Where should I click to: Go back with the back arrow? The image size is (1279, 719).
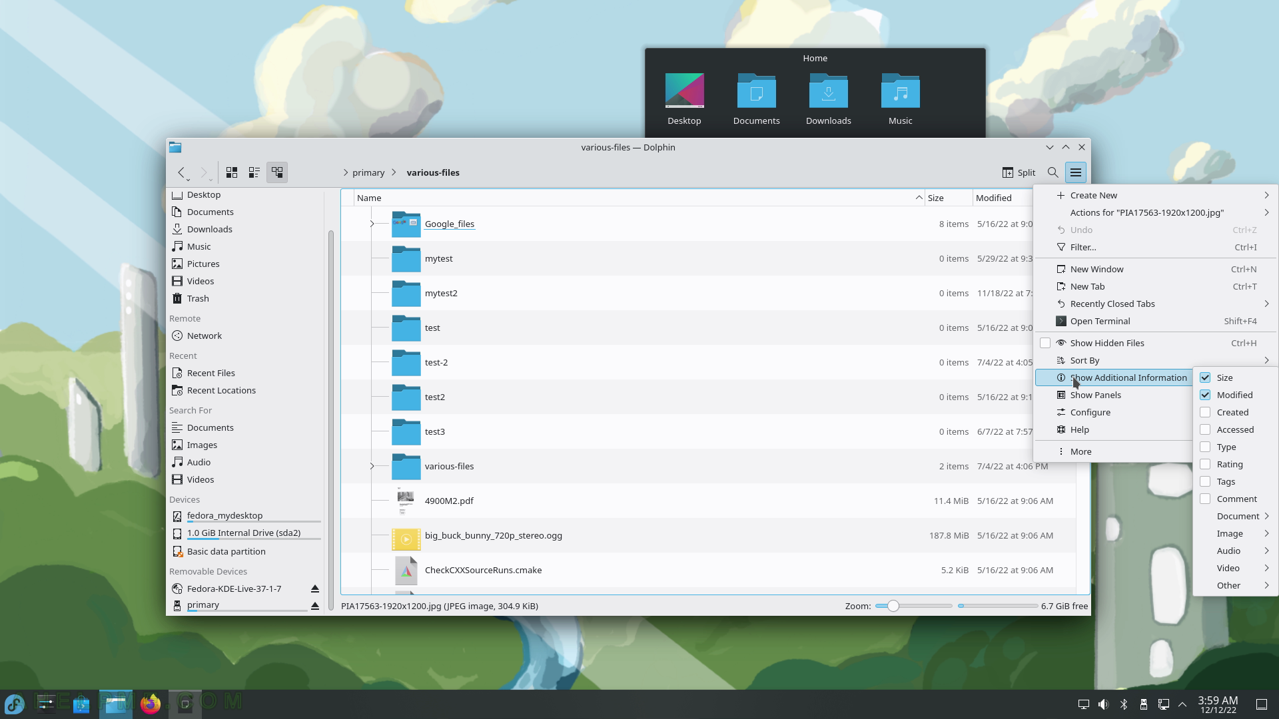[181, 172]
